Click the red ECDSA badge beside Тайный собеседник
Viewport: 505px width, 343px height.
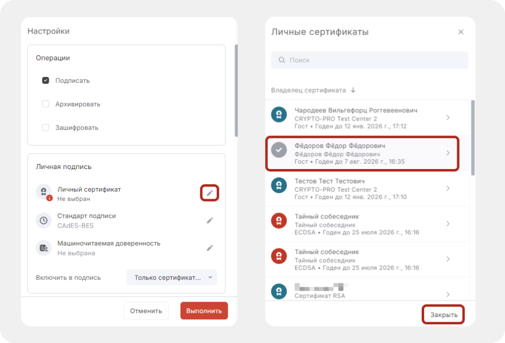click(x=279, y=220)
